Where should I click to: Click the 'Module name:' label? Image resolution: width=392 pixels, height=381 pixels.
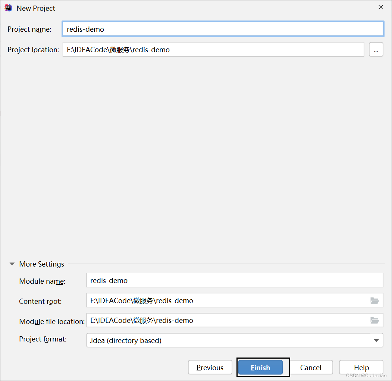(42, 281)
